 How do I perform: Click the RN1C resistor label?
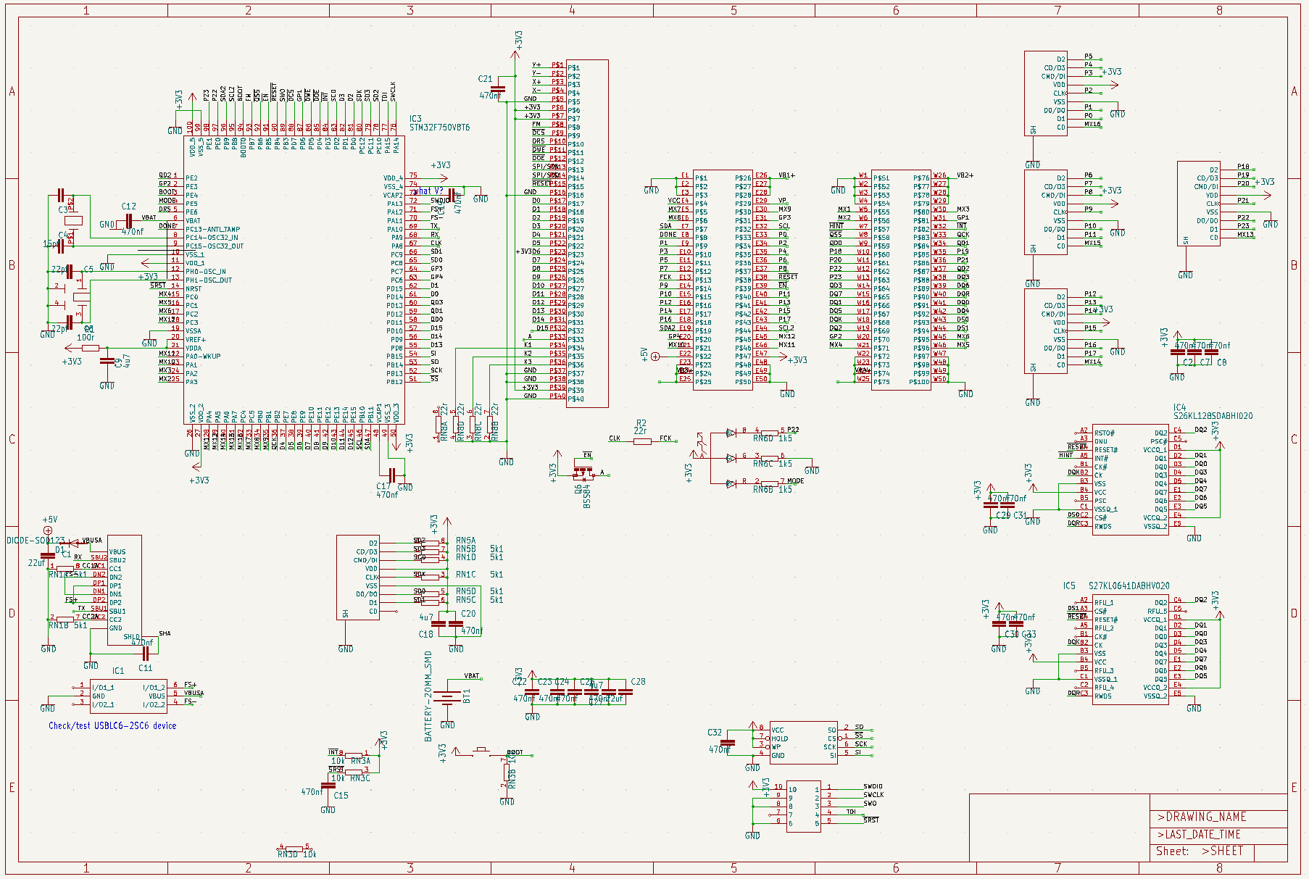466,575
